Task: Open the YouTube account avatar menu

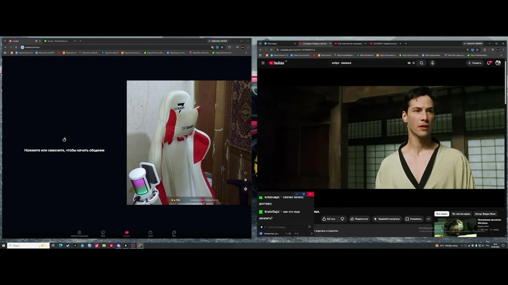Action: click(498, 63)
